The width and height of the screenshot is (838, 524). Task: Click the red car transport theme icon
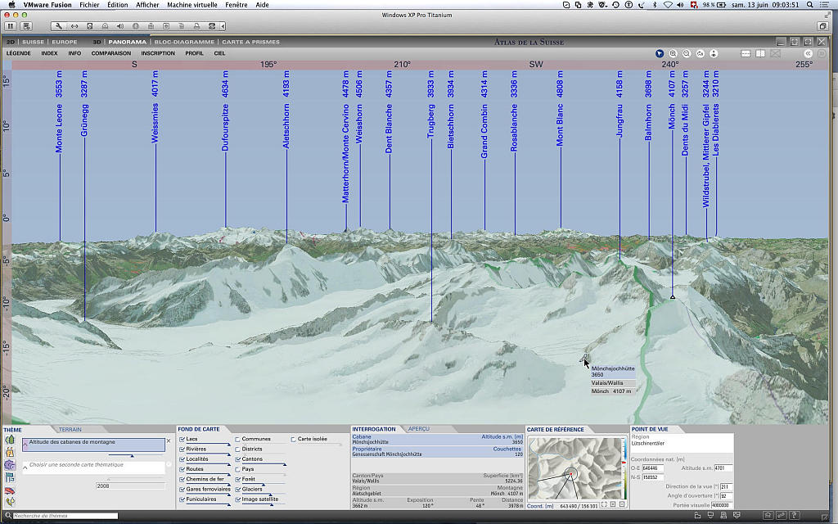10,490
